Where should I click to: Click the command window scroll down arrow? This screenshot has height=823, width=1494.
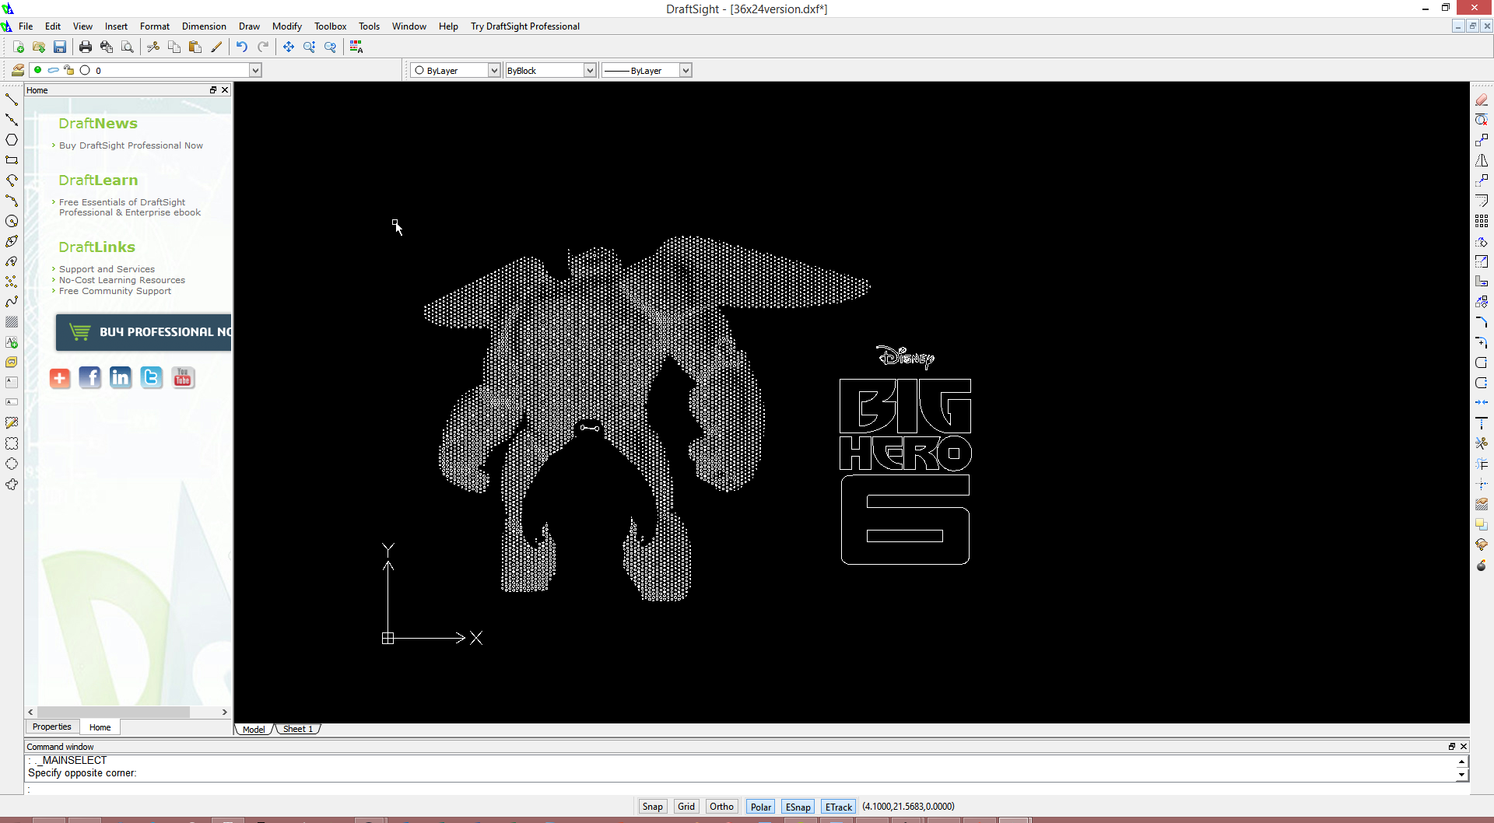tap(1461, 775)
